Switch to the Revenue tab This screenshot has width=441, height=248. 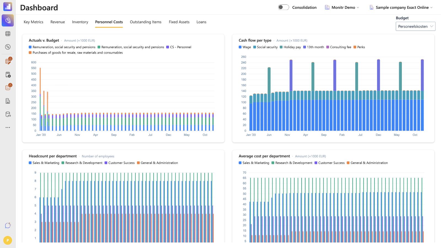coord(58,22)
